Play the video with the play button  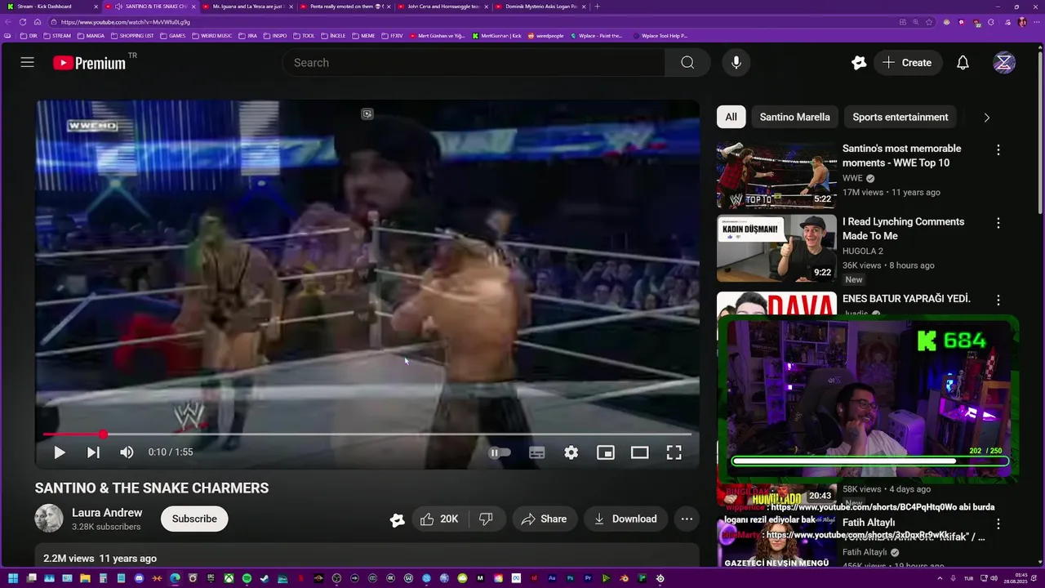tap(59, 452)
